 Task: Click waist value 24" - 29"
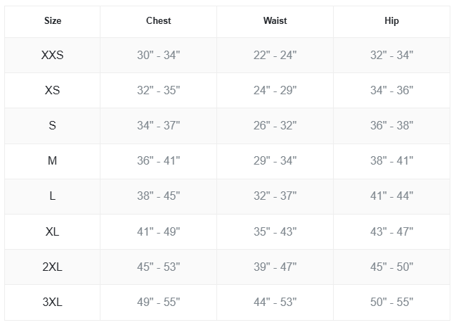pyautogui.click(x=275, y=91)
